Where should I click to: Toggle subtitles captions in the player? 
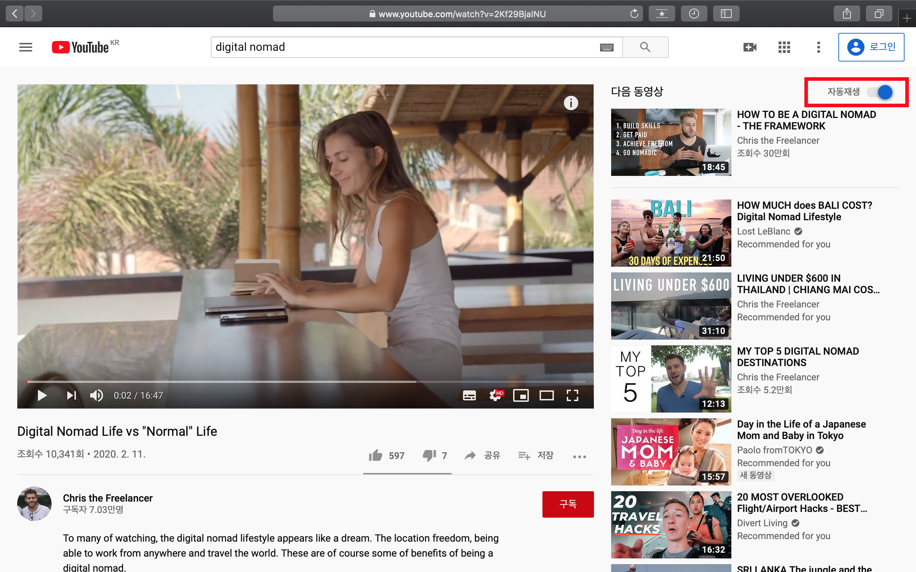click(x=469, y=395)
